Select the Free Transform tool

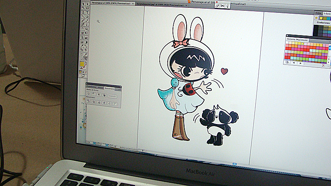[86, 33]
